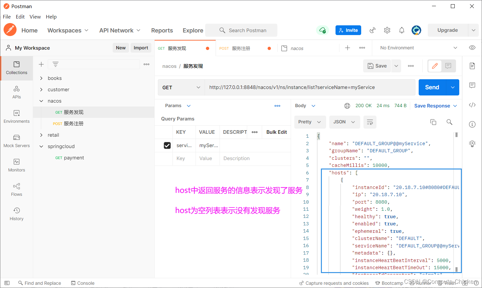
Task: Open the JSON format dropdown
Action: pyautogui.click(x=344, y=122)
